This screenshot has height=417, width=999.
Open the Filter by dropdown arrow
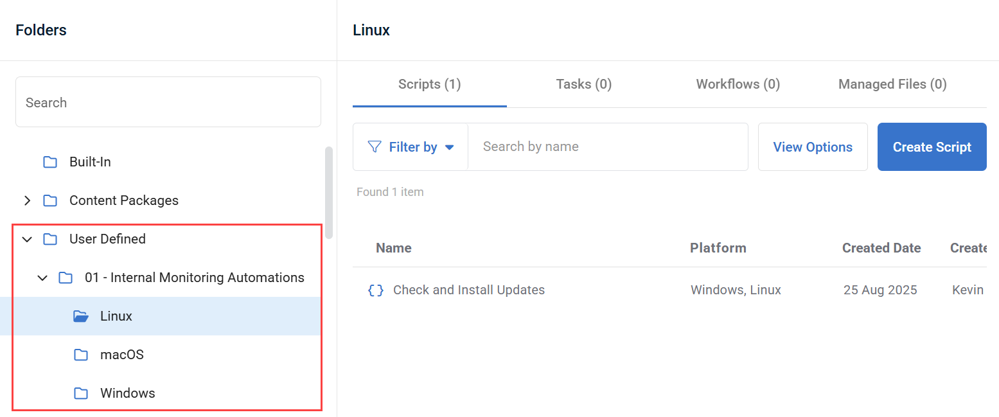click(x=450, y=147)
